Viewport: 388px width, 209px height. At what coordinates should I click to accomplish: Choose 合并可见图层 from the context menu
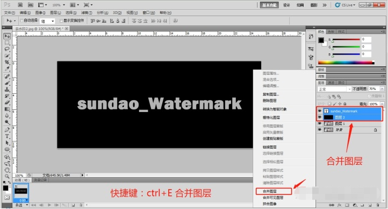coord(273,198)
